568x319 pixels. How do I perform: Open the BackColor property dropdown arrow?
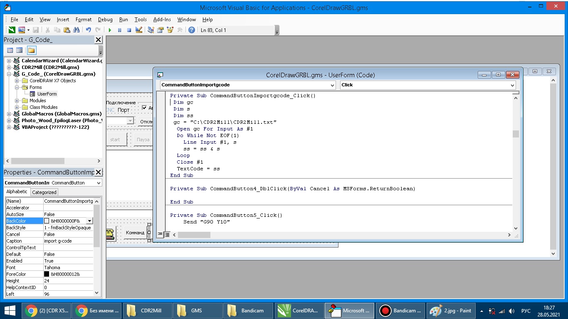(x=89, y=221)
